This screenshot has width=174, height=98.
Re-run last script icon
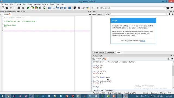tap(44, 8)
